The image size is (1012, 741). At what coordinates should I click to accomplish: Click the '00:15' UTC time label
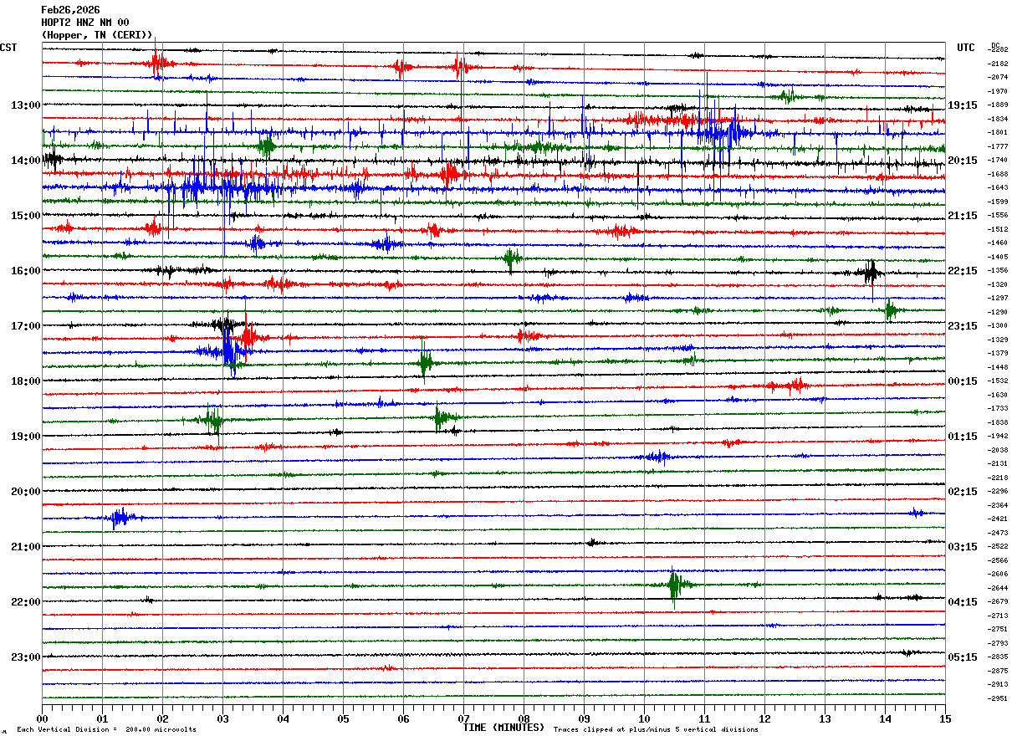pyautogui.click(x=963, y=381)
